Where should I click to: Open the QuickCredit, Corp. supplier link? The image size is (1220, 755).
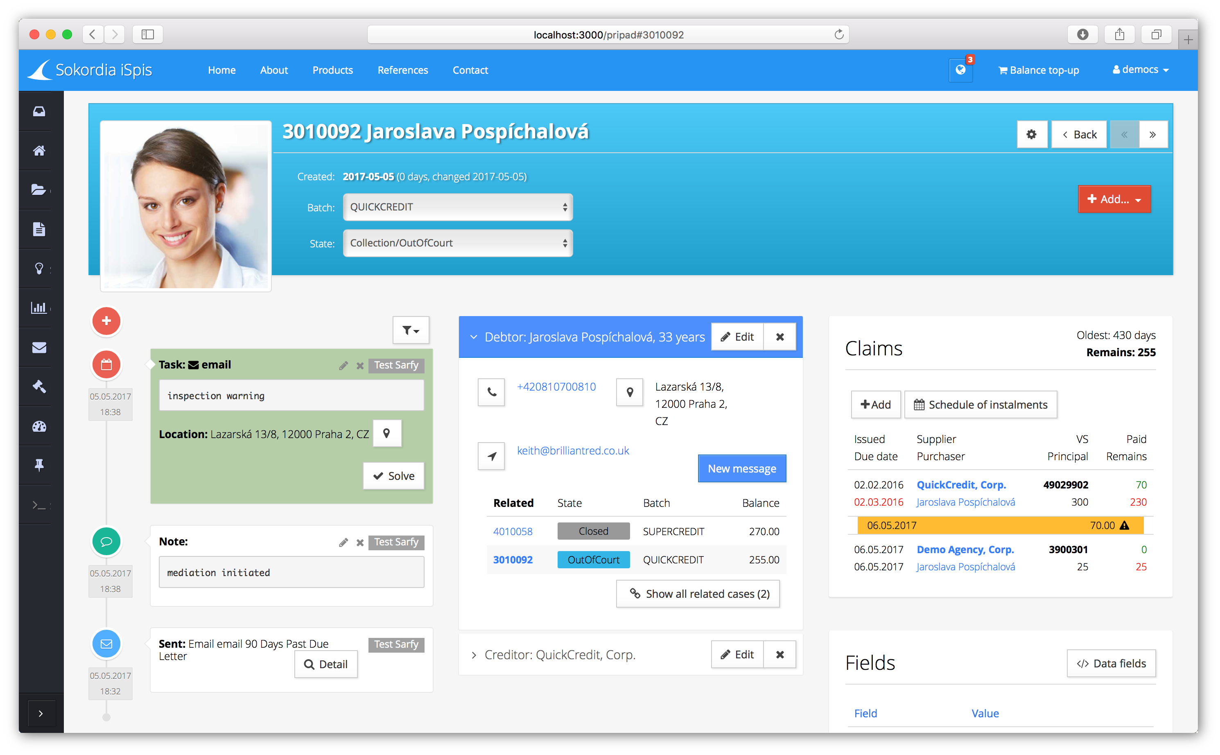point(962,485)
